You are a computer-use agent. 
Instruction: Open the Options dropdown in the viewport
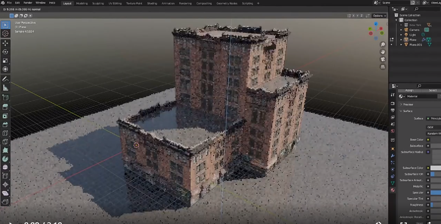click(378, 16)
